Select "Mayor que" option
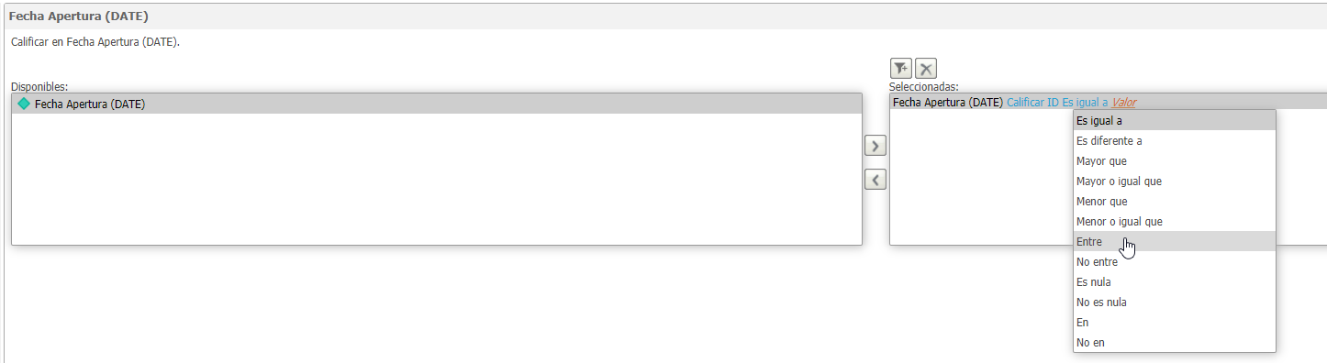The image size is (1327, 363). [1175, 161]
